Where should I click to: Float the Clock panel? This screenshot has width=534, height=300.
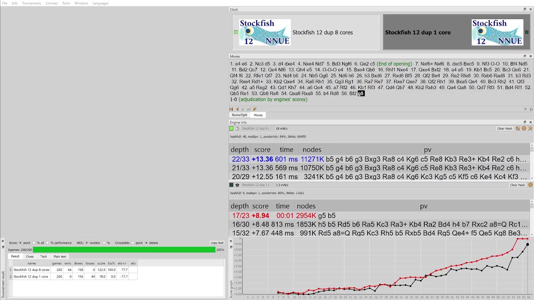(525, 9)
